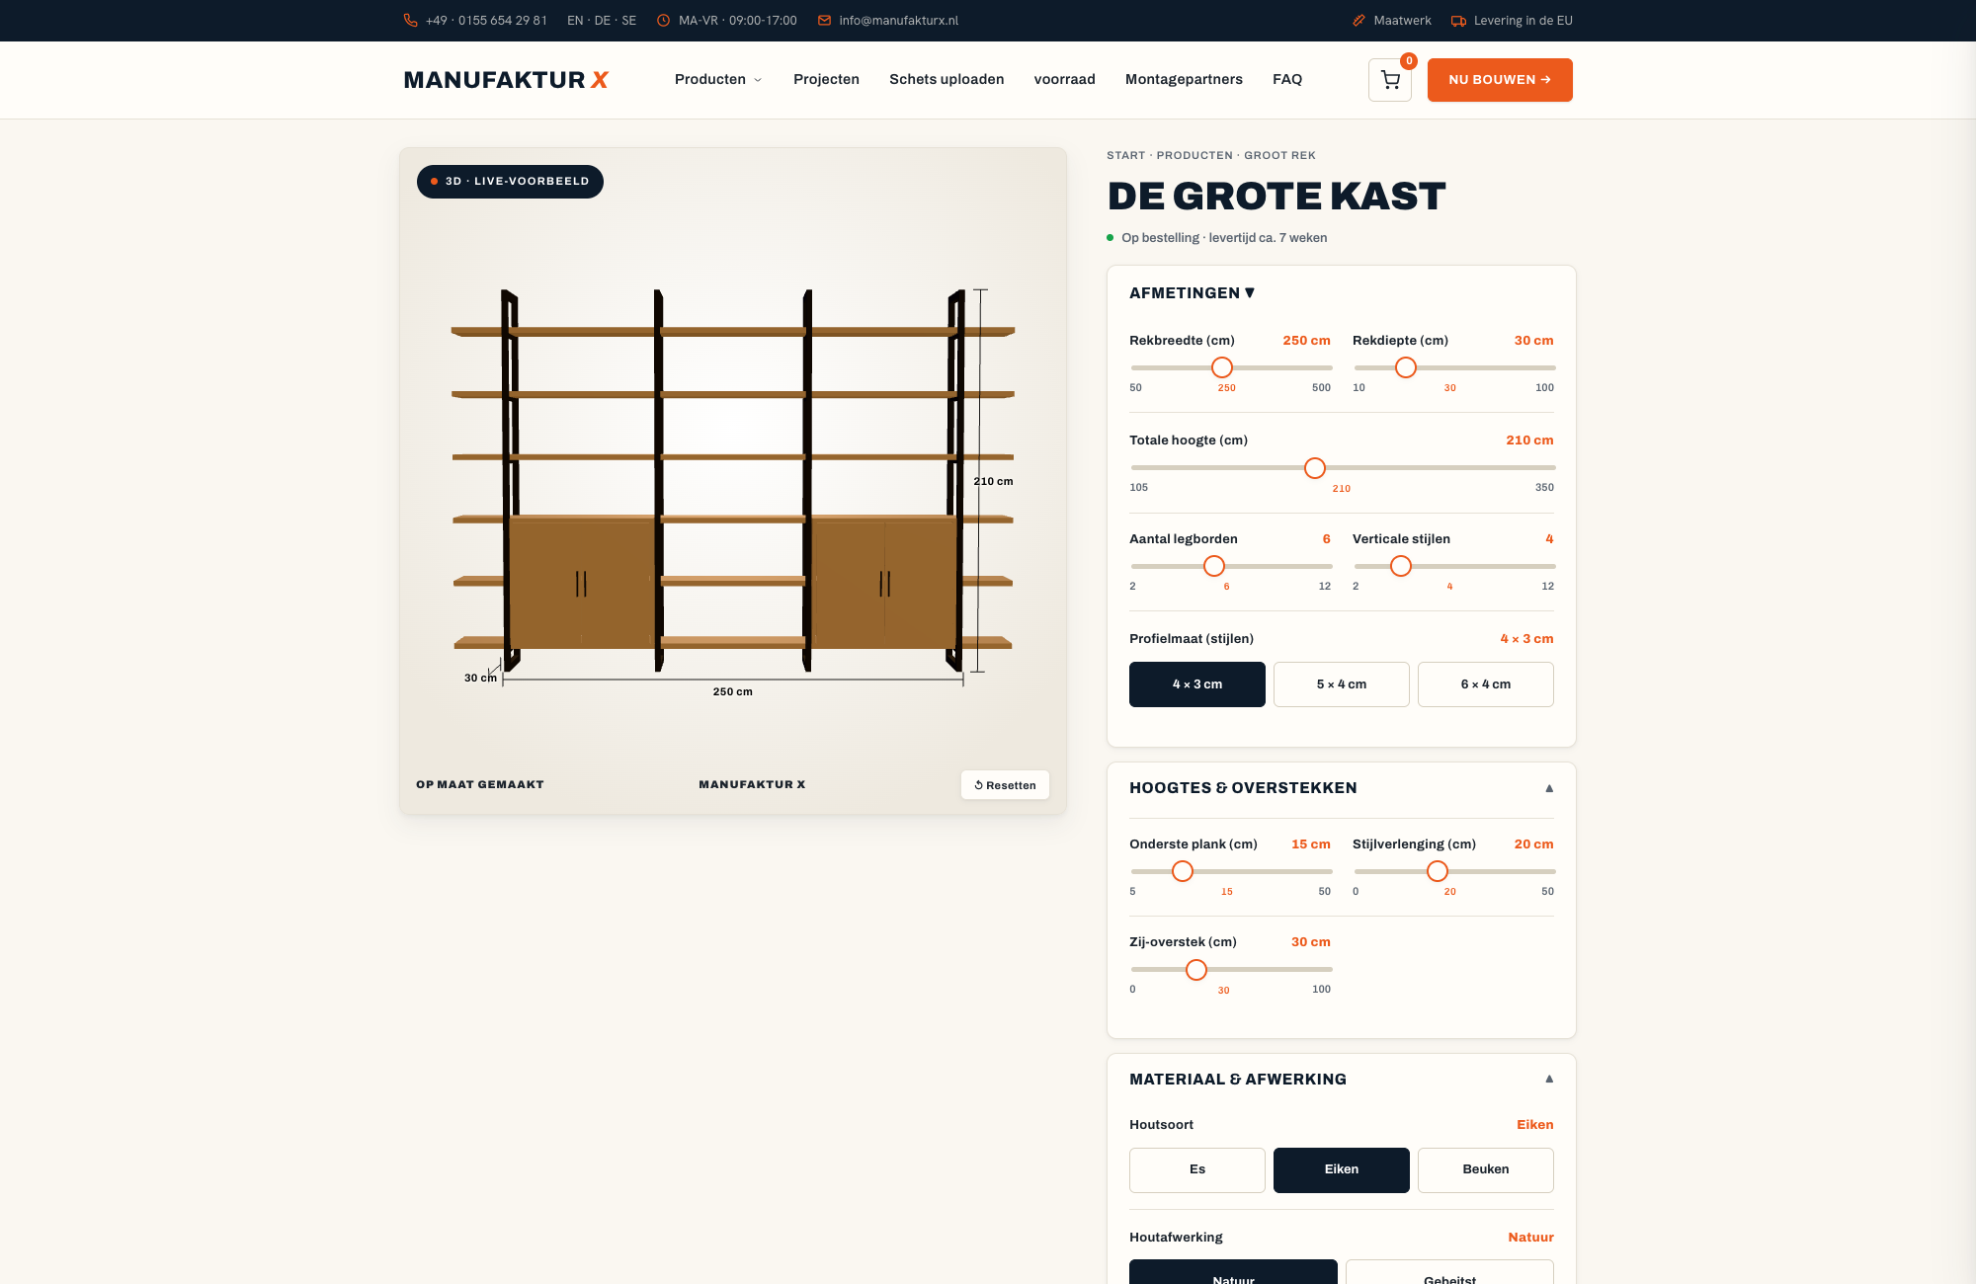Image resolution: width=1976 pixels, height=1284 pixels.
Task: Click the Maatwerk ruler icon
Action: pos(1358,21)
